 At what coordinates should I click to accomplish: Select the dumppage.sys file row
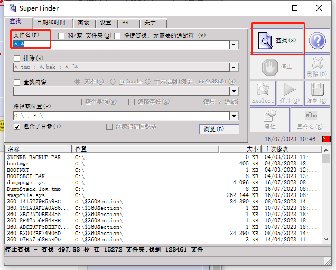coord(163,183)
